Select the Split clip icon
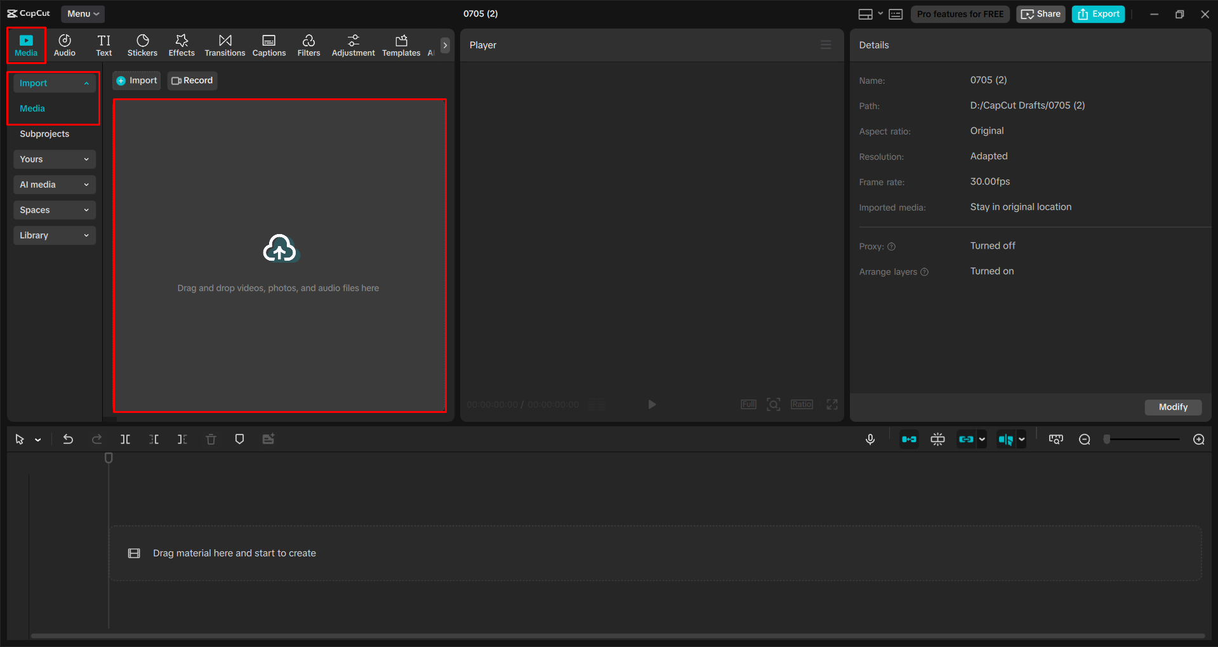 coord(125,438)
